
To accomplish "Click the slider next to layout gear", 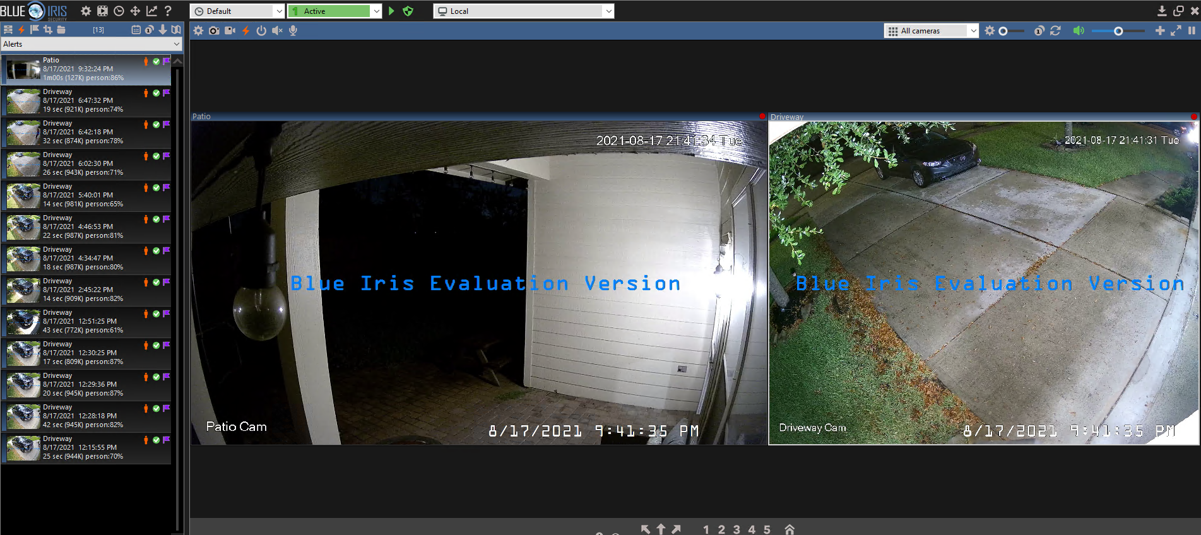I will click(1003, 31).
